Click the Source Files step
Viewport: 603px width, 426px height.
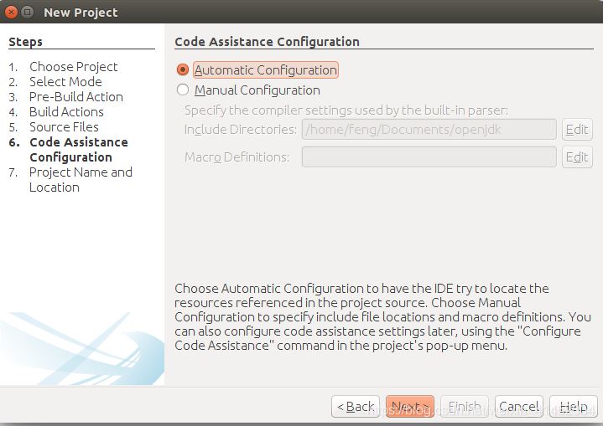[64, 127]
